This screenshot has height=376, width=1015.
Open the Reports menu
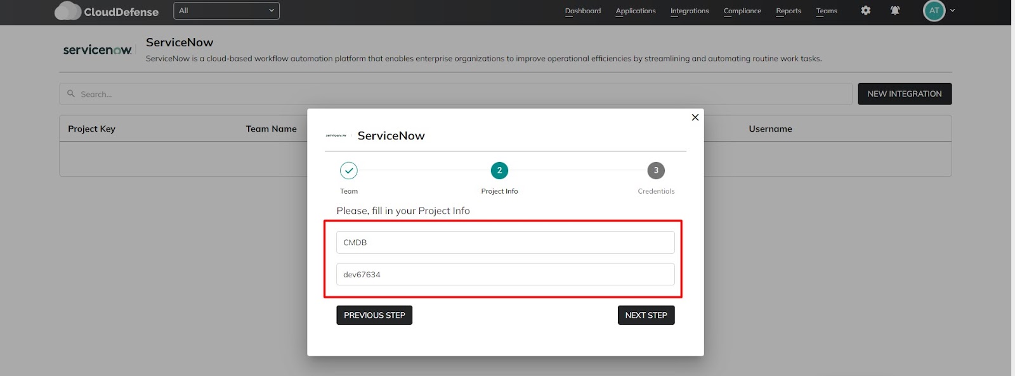[789, 11]
